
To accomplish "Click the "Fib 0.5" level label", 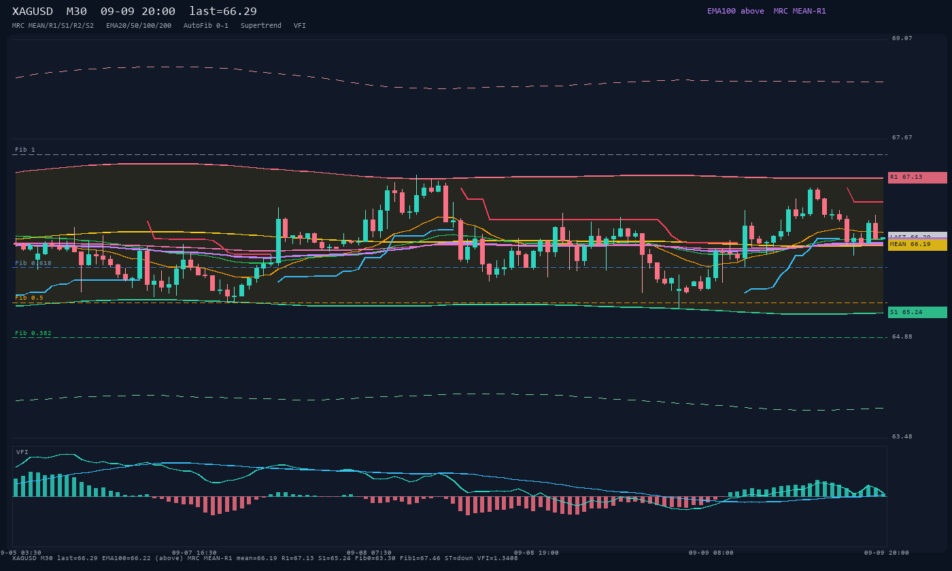I will [29, 298].
